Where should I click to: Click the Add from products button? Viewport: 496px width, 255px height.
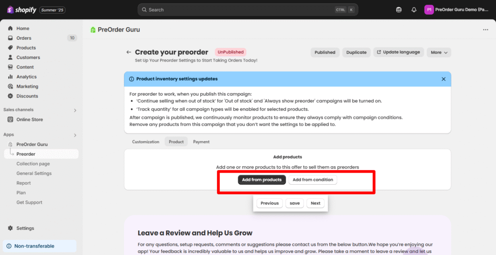pos(262,180)
